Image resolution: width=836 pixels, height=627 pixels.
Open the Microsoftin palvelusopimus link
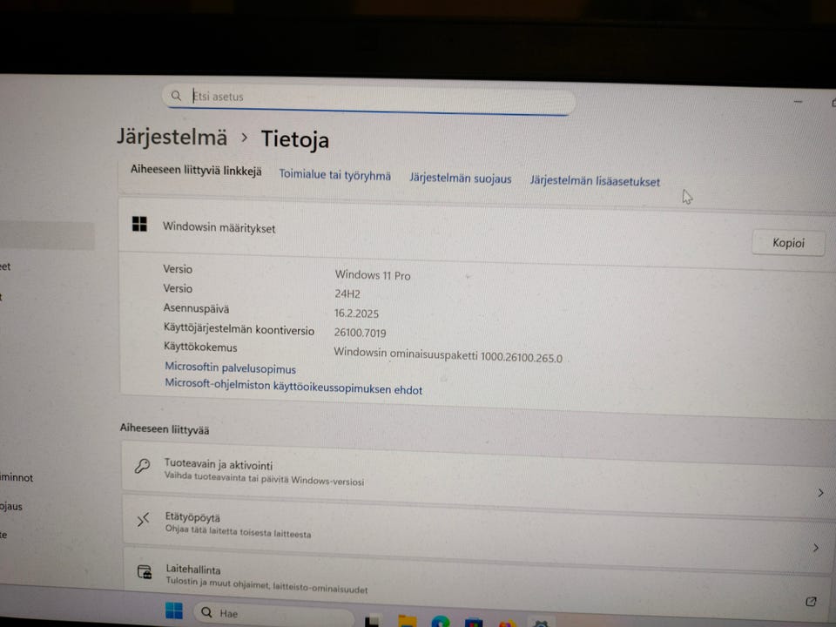pyautogui.click(x=230, y=368)
